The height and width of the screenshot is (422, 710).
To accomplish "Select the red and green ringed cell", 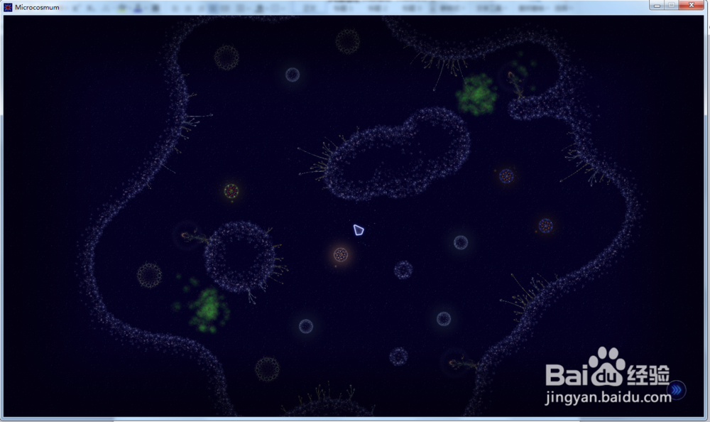I will point(231,191).
